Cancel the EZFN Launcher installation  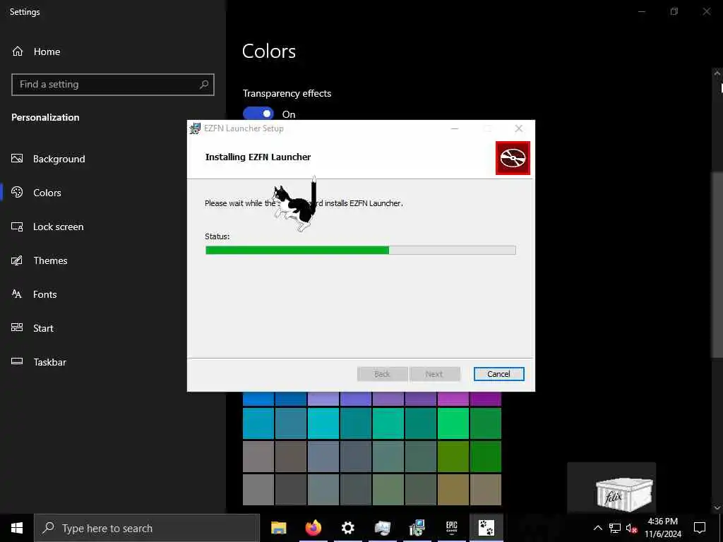499,374
